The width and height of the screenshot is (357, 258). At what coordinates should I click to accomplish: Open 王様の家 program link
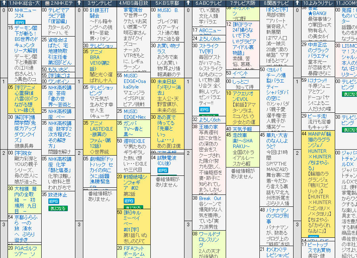(208, 127)
